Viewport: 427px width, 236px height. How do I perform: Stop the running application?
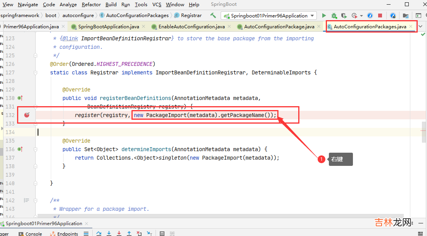[x=380, y=16]
